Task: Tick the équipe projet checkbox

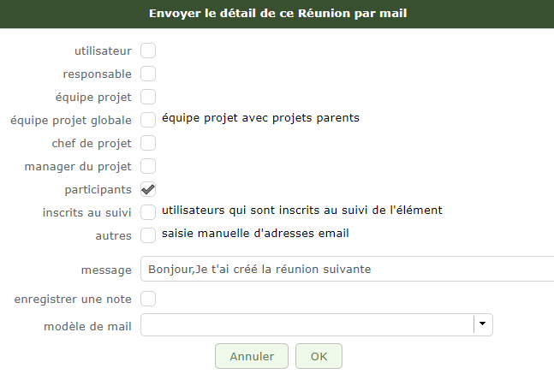Action: point(148,97)
